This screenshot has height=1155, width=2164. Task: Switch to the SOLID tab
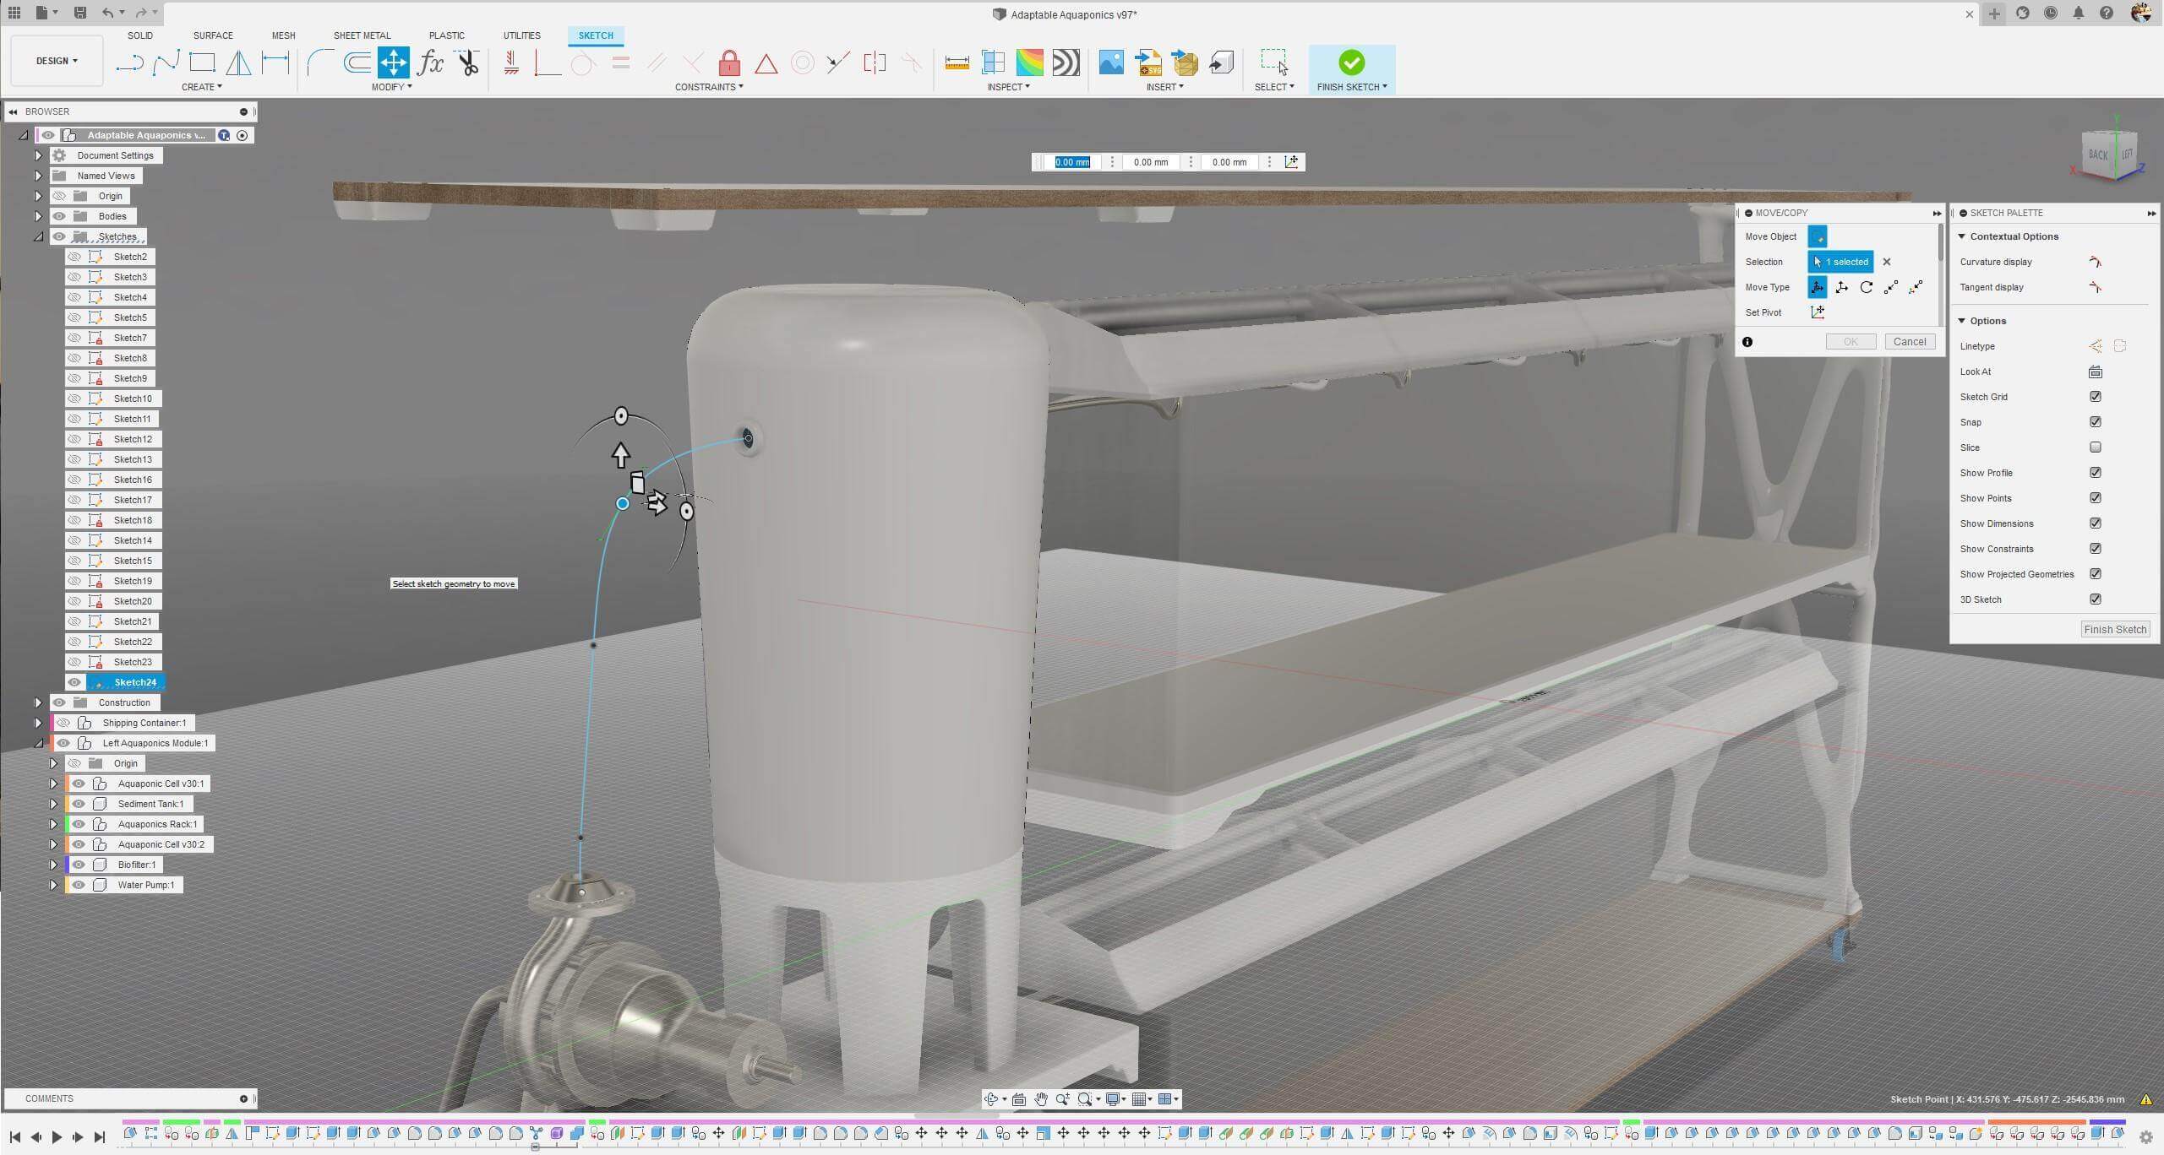(140, 35)
